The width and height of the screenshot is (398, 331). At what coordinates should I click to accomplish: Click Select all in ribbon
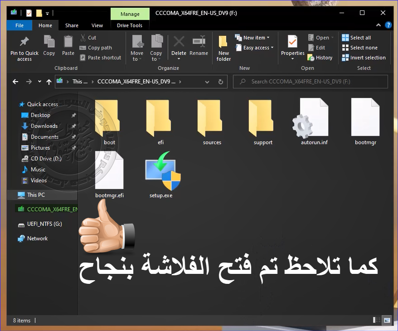click(356, 38)
